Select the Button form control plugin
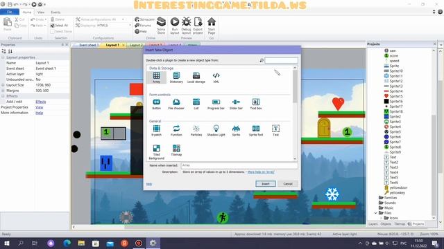Screen dimensions: 444x249 pos(156,104)
